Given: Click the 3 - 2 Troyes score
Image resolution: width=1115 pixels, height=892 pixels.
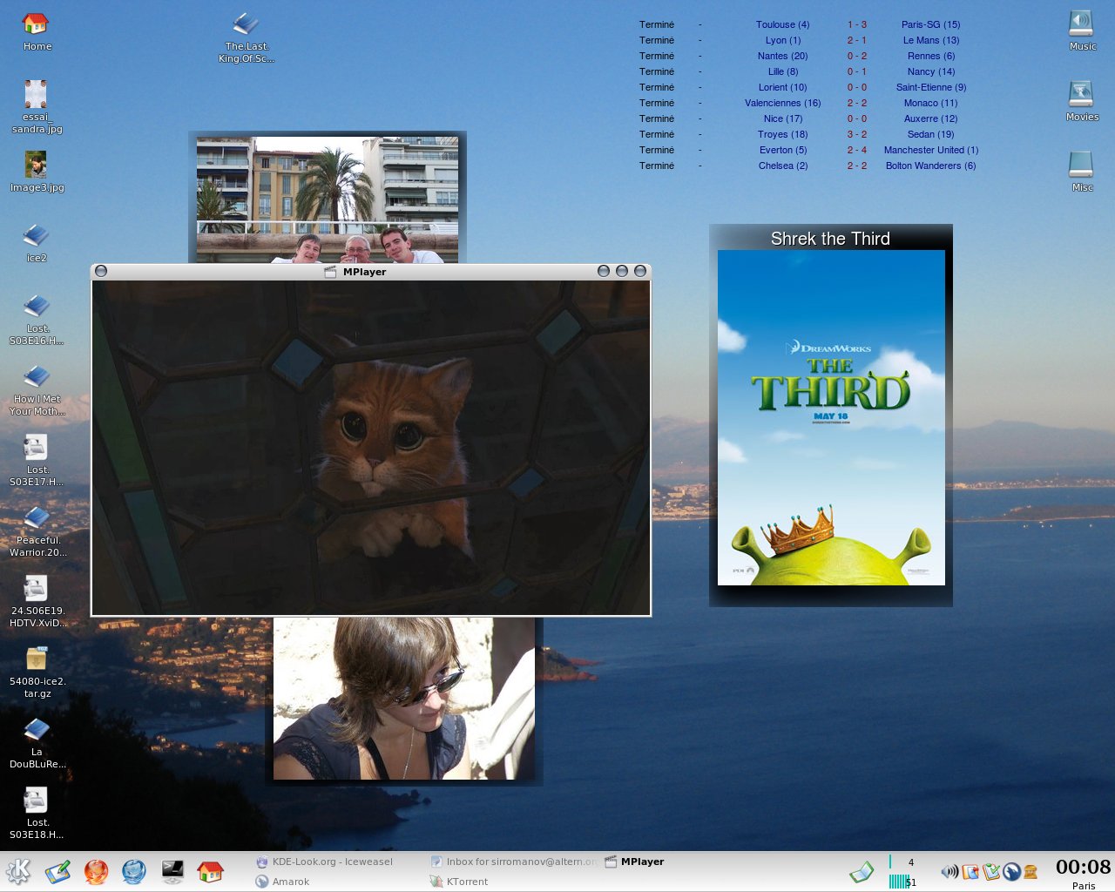Looking at the screenshot, I should tap(856, 134).
